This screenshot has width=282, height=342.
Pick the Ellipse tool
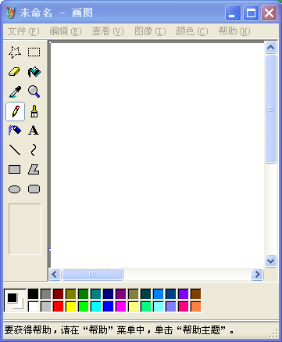(15, 189)
